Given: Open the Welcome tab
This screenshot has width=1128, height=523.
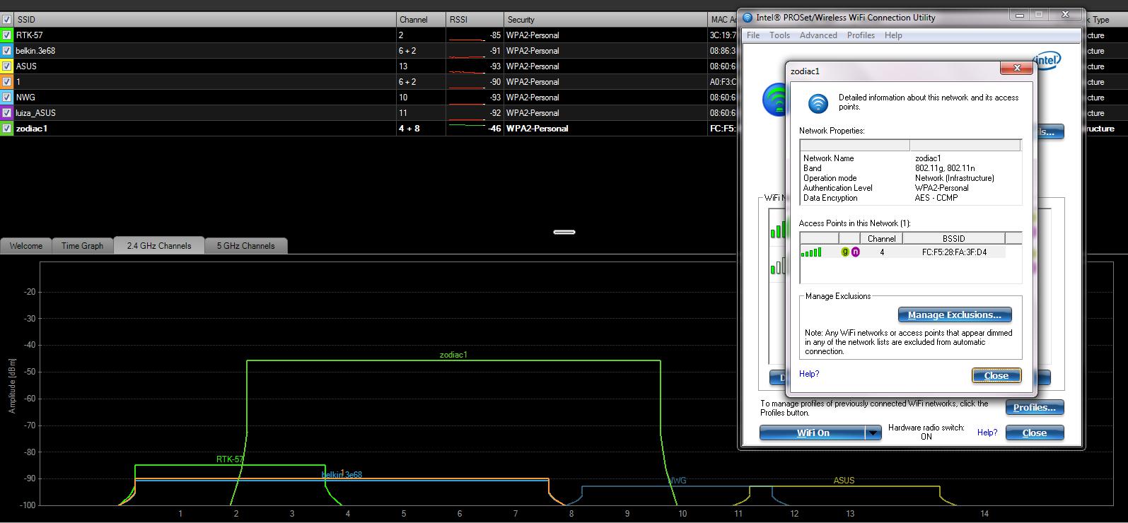Looking at the screenshot, I should pyautogui.click(x=26, y=246).
